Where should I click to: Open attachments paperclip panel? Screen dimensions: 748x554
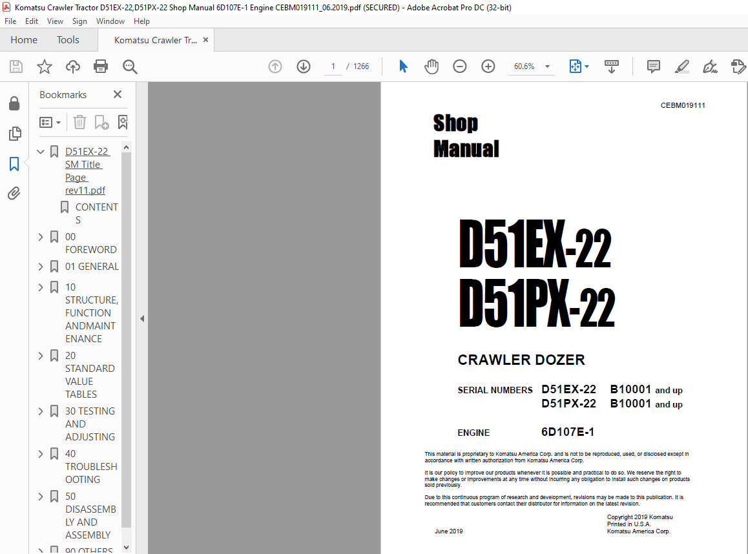tap(14, 193)
